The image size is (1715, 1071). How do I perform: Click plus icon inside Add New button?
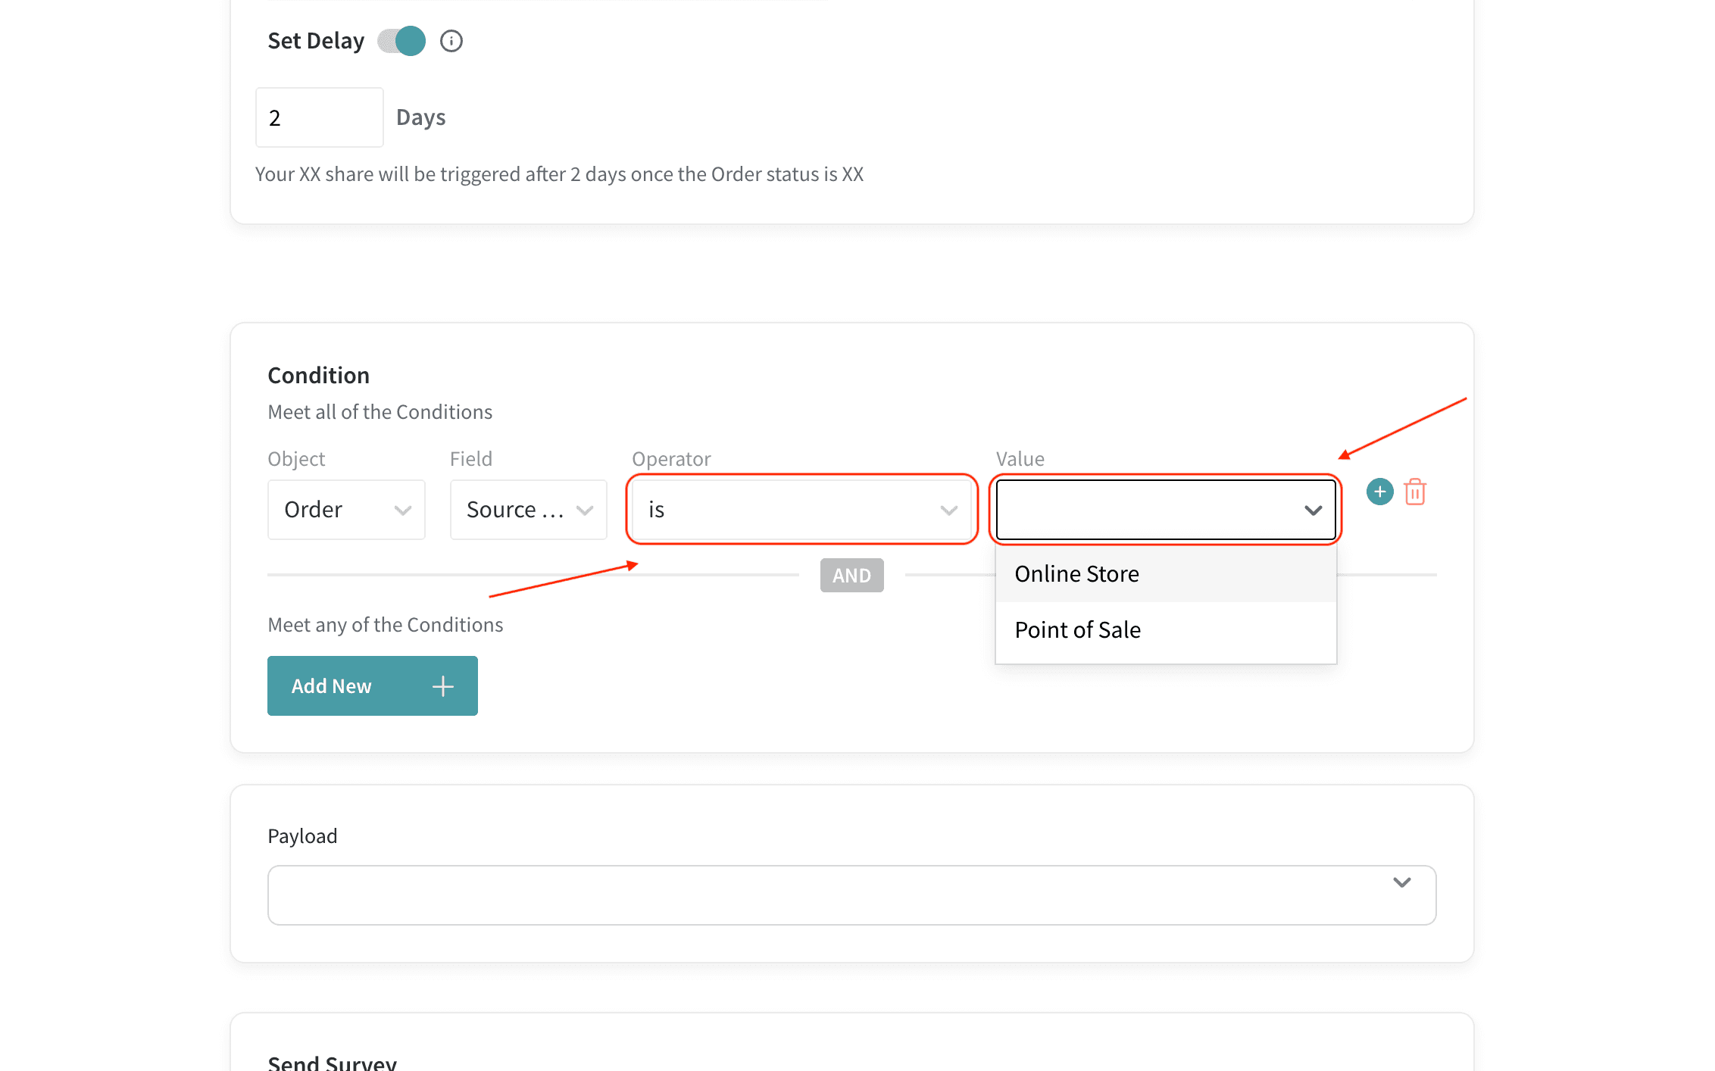pos(442,686)
